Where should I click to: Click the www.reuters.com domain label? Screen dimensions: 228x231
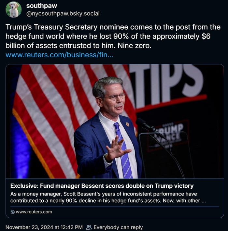pyautogui.click(x=34, y=212)
